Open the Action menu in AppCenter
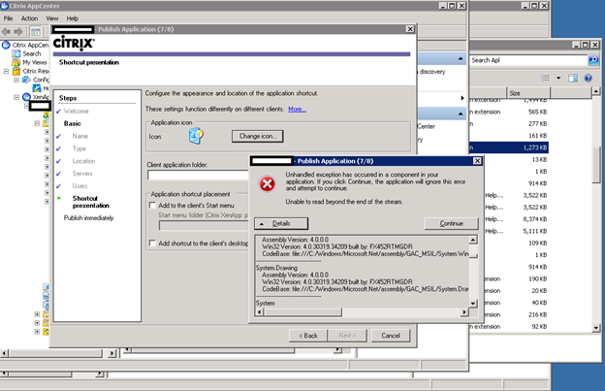 click(29, 18)
